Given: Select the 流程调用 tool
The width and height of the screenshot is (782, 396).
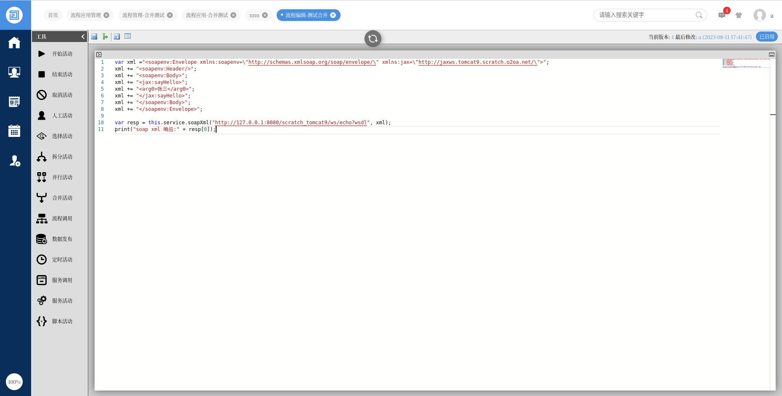Looking at the screenshot, I should click(x=59, y=218).
